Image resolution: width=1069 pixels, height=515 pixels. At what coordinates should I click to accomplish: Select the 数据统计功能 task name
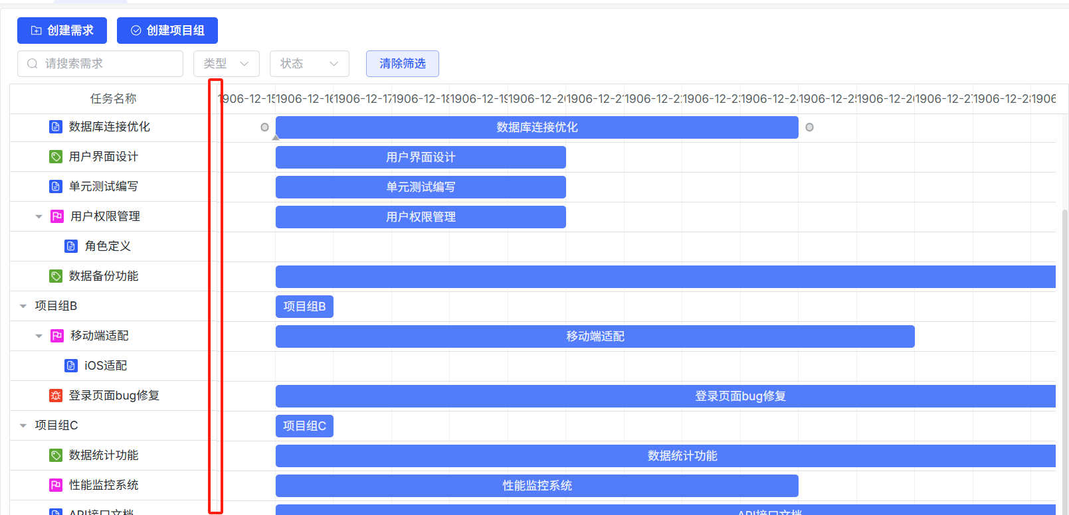tap(104, 455)
